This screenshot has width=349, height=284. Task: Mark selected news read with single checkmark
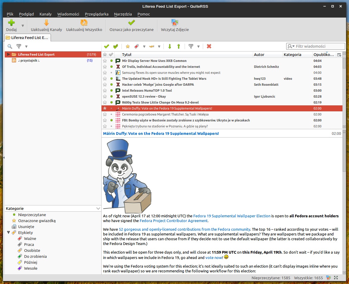pyautogui.click(x=107, y=46)
